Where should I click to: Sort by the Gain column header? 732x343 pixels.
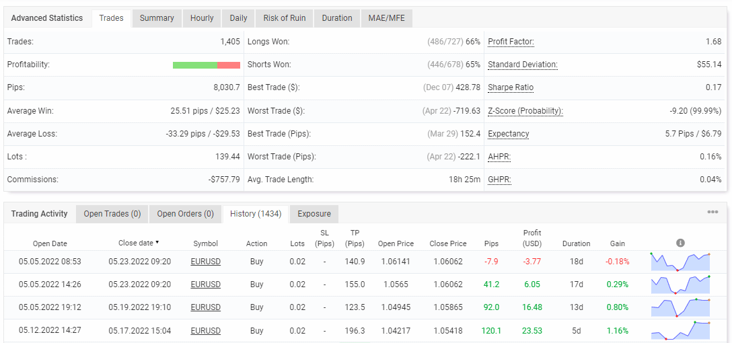pos(617,243)
